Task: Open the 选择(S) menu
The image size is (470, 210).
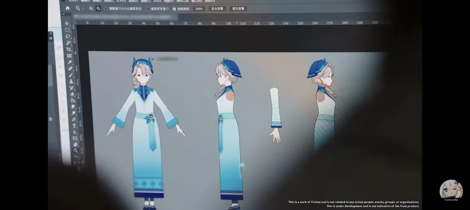Action: pos(133,1)
